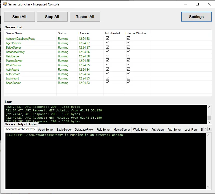
Task: Toggle External Window for AgentServer
Action: (x=128, y=43)
